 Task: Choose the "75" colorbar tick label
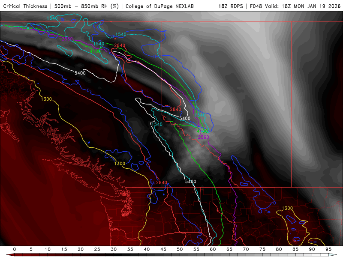[x=262, y=249]
